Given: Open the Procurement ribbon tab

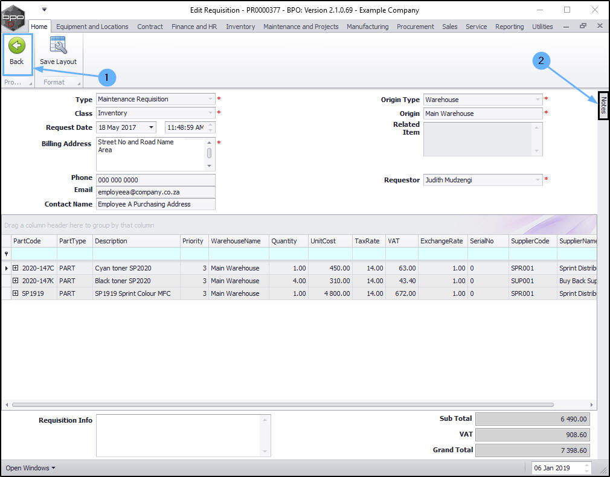Looking at the screenshot, I should pyautogui.click(x=415, y=27).
